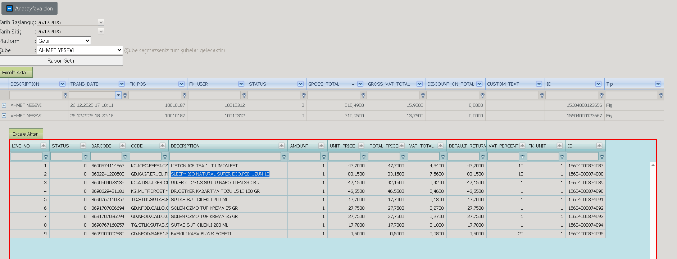Open the Tarih Başlangıç date picker arrow
The height and width of the screenshot is (259, 677).
click(x=101, y=22)
